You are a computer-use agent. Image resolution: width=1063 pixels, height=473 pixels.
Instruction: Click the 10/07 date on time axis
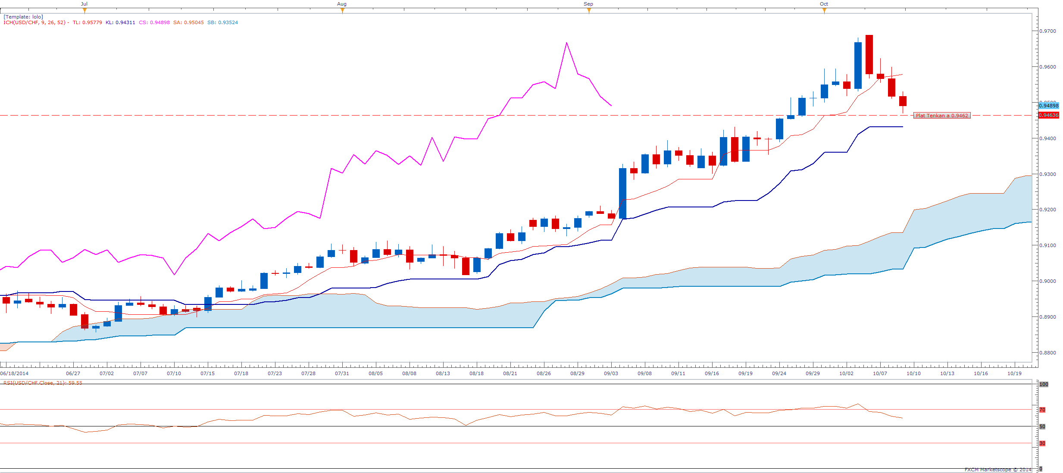pyautogui.click(x=880, y=373)
